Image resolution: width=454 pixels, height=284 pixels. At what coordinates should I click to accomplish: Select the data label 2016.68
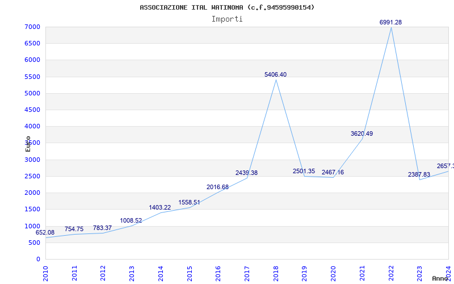pos(217,187)
